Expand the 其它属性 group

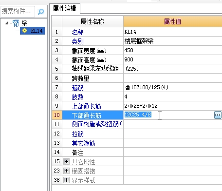(x=66, y=162)
